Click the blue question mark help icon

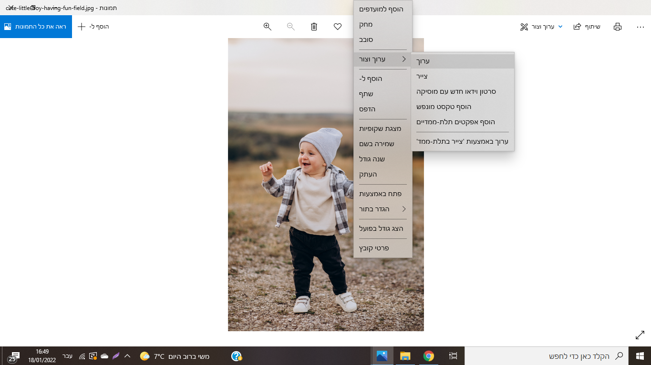coord(237,356)
